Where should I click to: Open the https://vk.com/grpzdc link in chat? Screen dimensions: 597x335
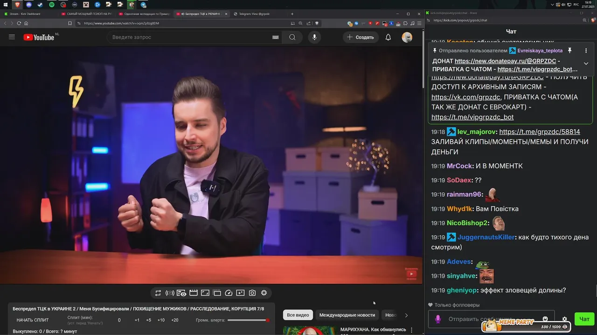[x=466, y=97]
